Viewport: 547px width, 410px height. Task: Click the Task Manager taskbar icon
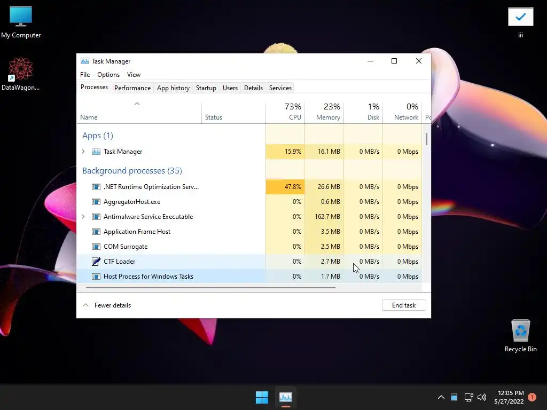click(286, 397)
